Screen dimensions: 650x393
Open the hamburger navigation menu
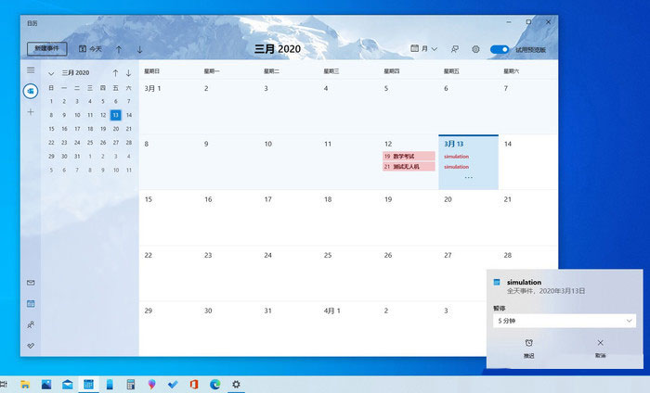(31, 70)
